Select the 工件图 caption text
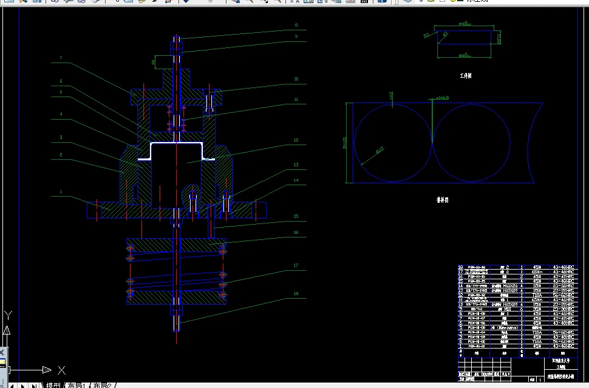Viewport: 589px width, 388px height. 465,75
